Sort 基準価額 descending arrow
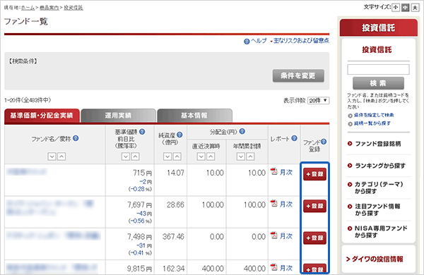This screenshot has width=424, height=275. (126, 157)
